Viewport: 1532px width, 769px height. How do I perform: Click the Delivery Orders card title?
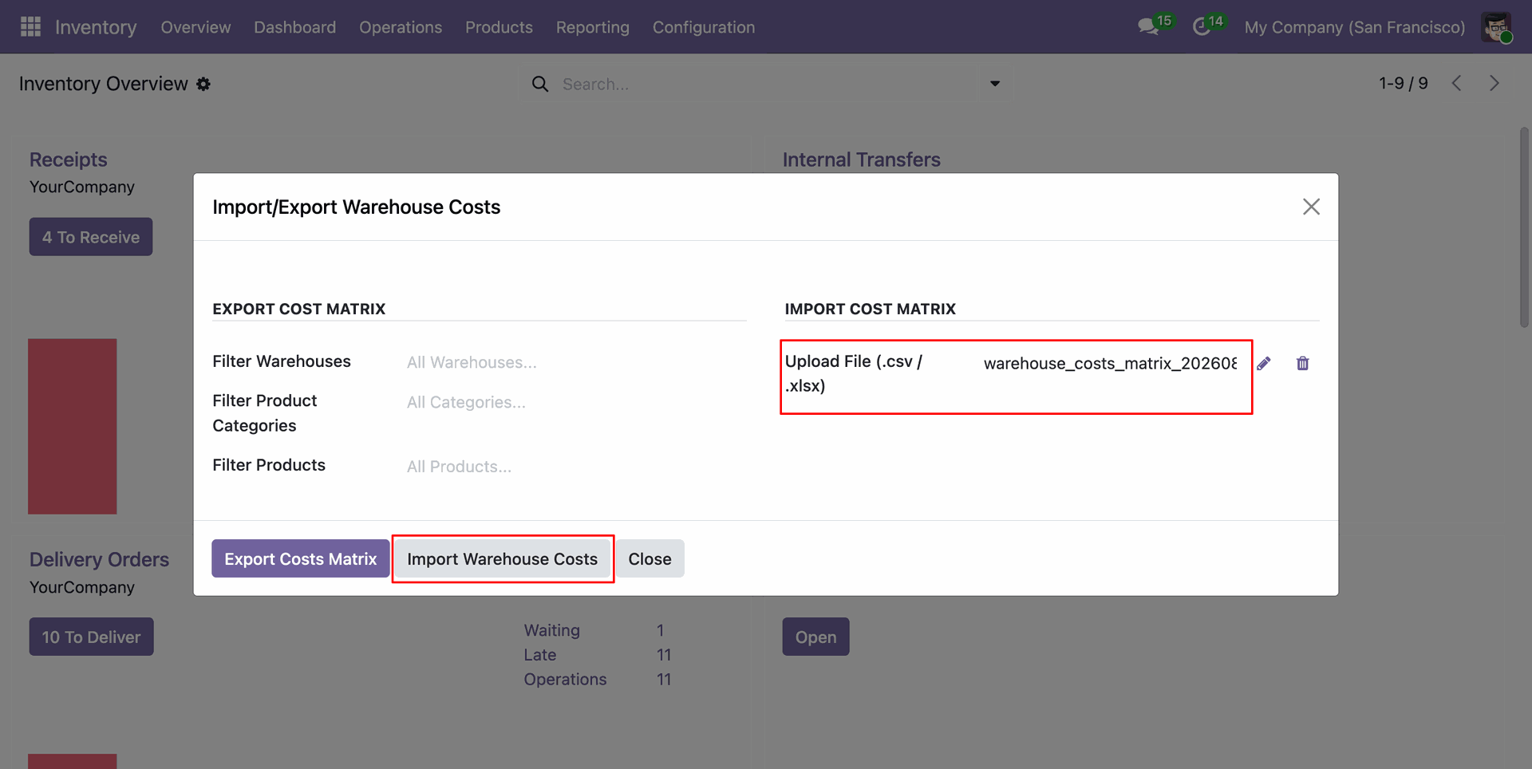(100, 559)
